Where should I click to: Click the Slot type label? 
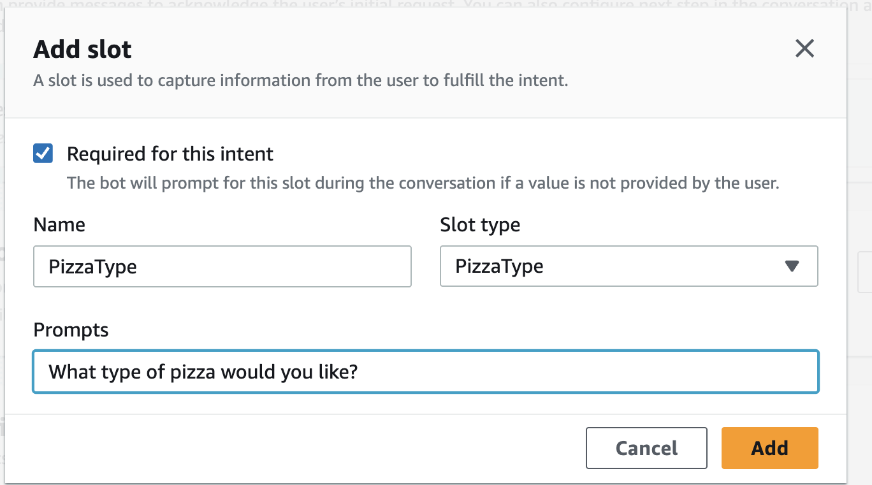point(480,224)
